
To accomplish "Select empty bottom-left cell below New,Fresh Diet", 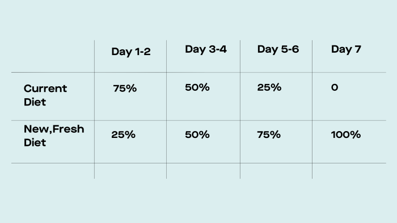I will click(53, 171).
